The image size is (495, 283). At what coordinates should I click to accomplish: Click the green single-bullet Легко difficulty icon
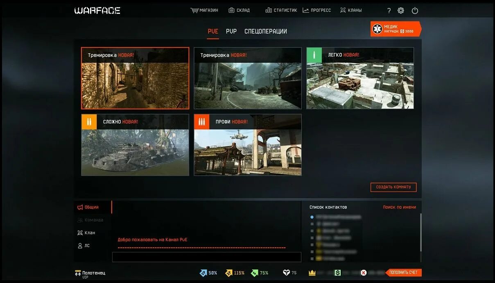pos(314,55)
